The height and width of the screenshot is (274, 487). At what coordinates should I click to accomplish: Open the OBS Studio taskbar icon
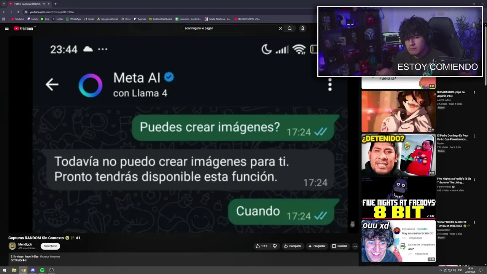click(51, 270)
